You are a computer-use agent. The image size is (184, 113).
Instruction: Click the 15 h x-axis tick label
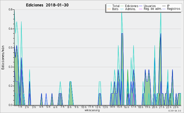point(119,107)
